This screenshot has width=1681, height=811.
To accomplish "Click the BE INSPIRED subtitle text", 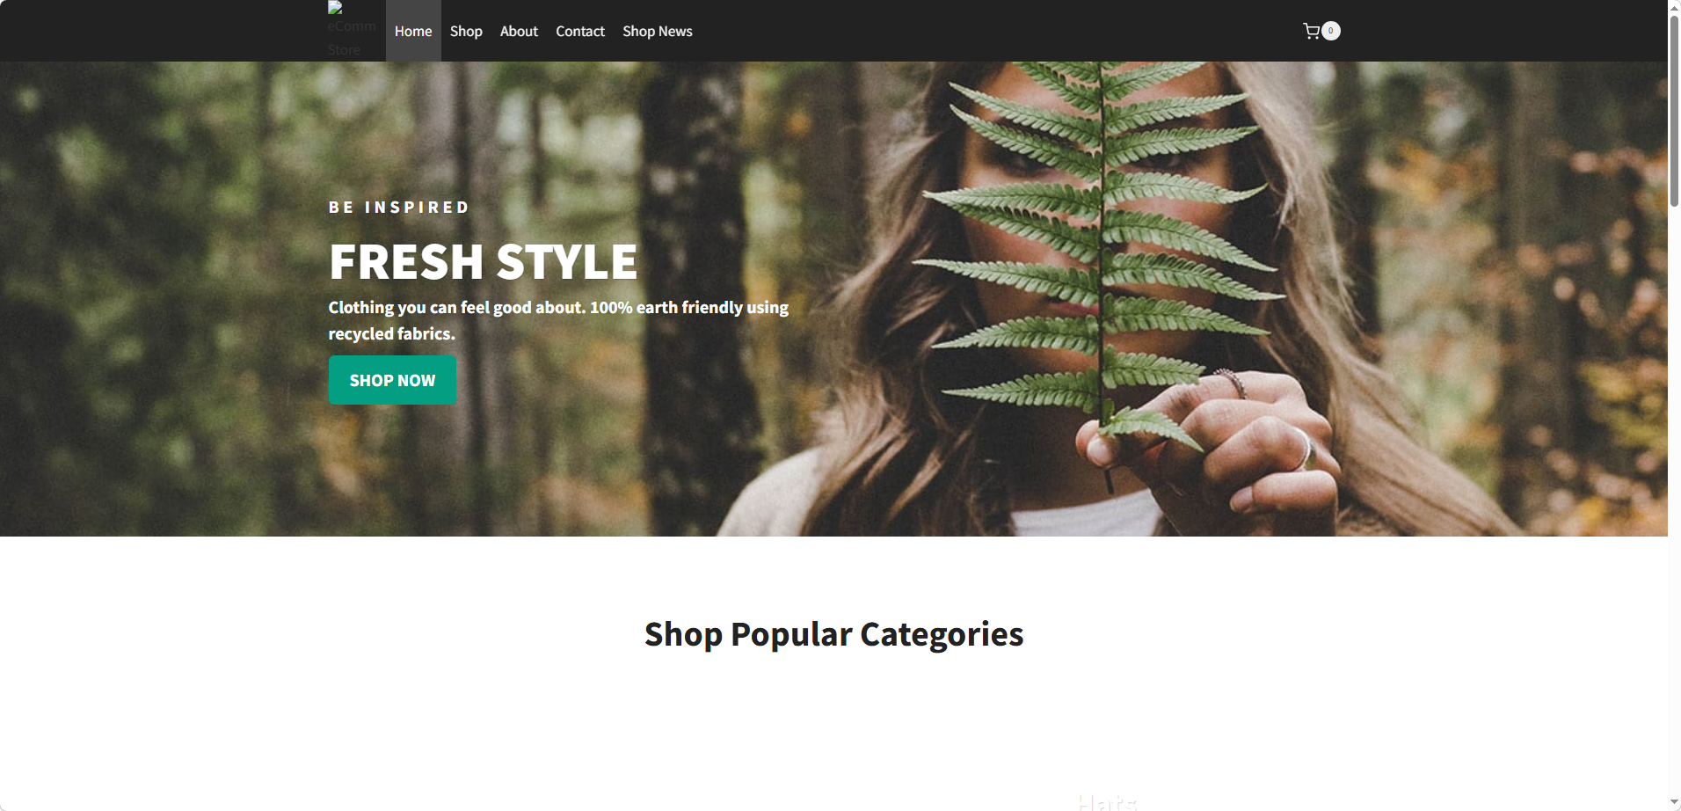I will [399, 208].
